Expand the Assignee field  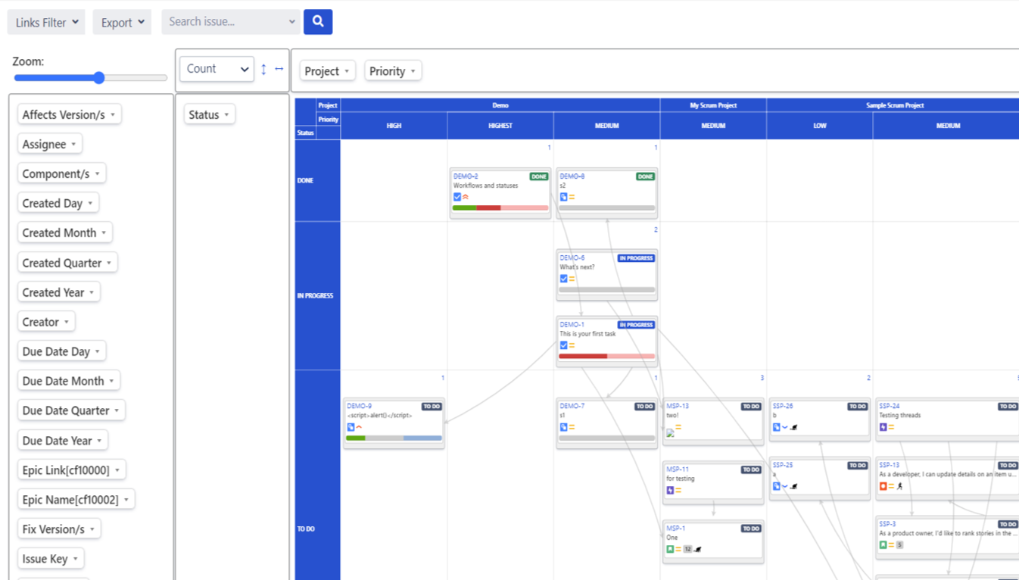(x=50, y=144)
